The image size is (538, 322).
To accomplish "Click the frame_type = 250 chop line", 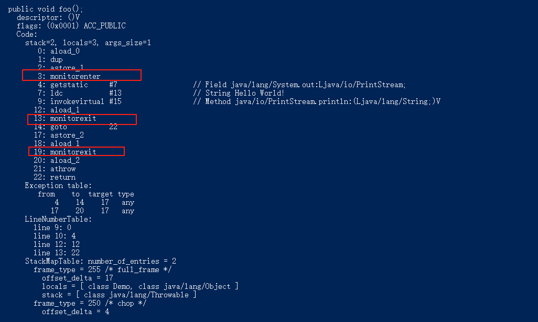I will tap(90, 303).
